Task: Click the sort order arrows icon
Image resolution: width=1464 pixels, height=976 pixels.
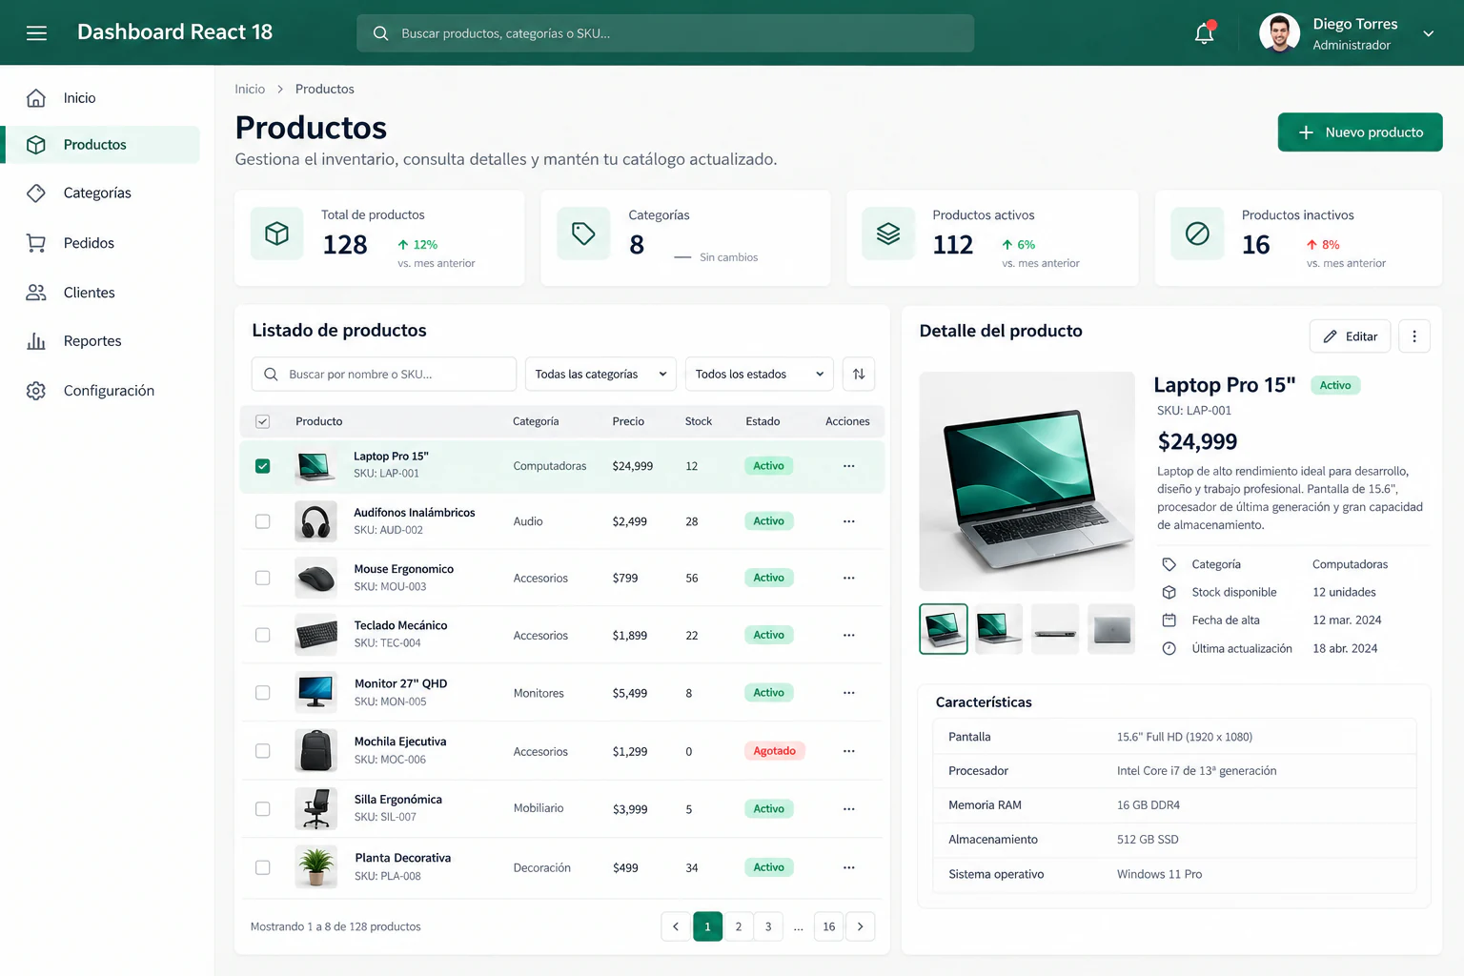Action: click(859, 374)
